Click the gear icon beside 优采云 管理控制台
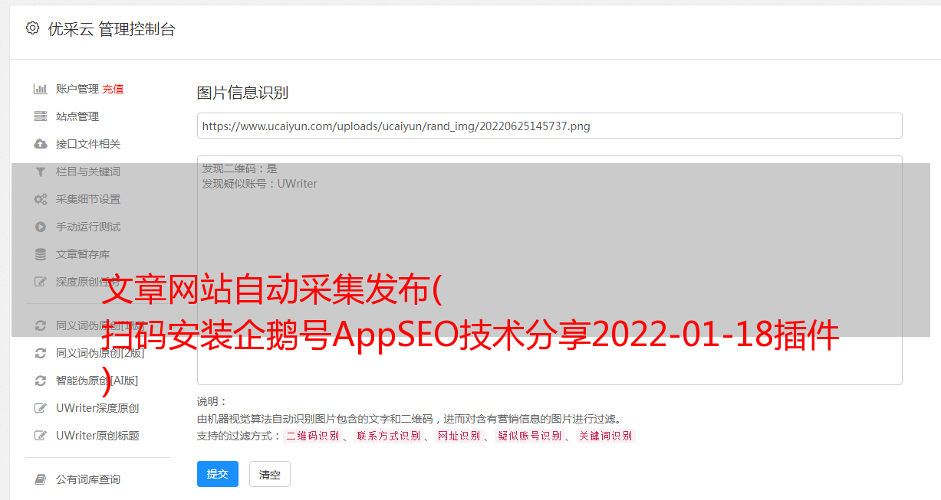Screen dimensions: 941x500 pos(32,28)
